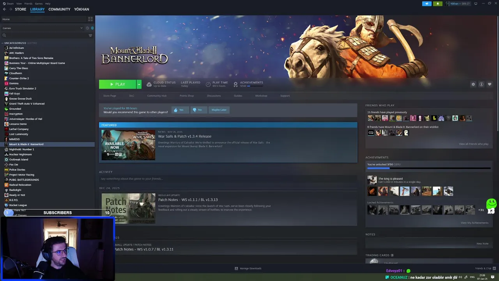Open the Support link
This screenshot has width=499, height=281.
coord(285,96)
